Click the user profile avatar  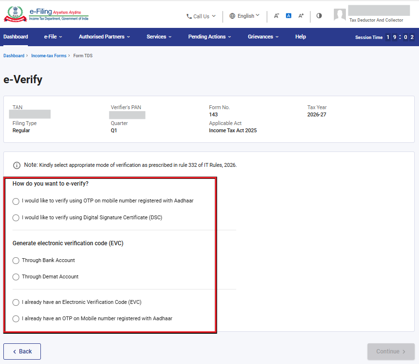340,14
